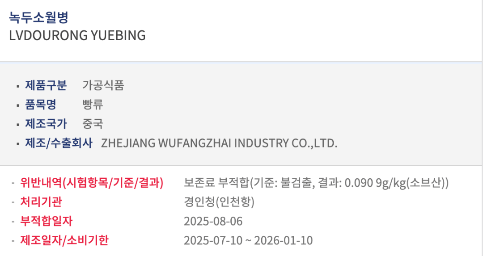The image size is (483, 256).
Task: Select the 품목명 label
Action: [40, 105]
